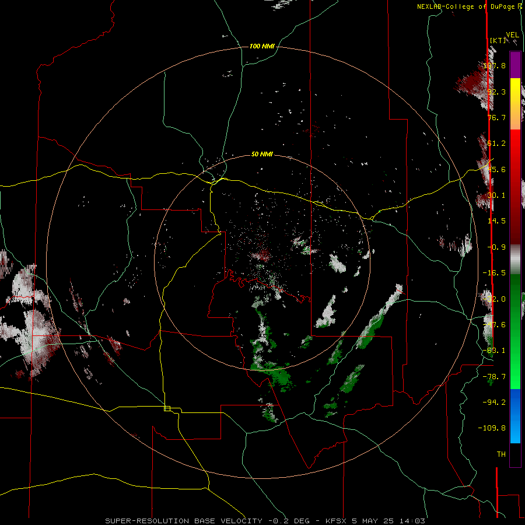Click the -78.7 velocity scale value
The height and width of the screenshot is (525, 525).
[x=494, y=377]
